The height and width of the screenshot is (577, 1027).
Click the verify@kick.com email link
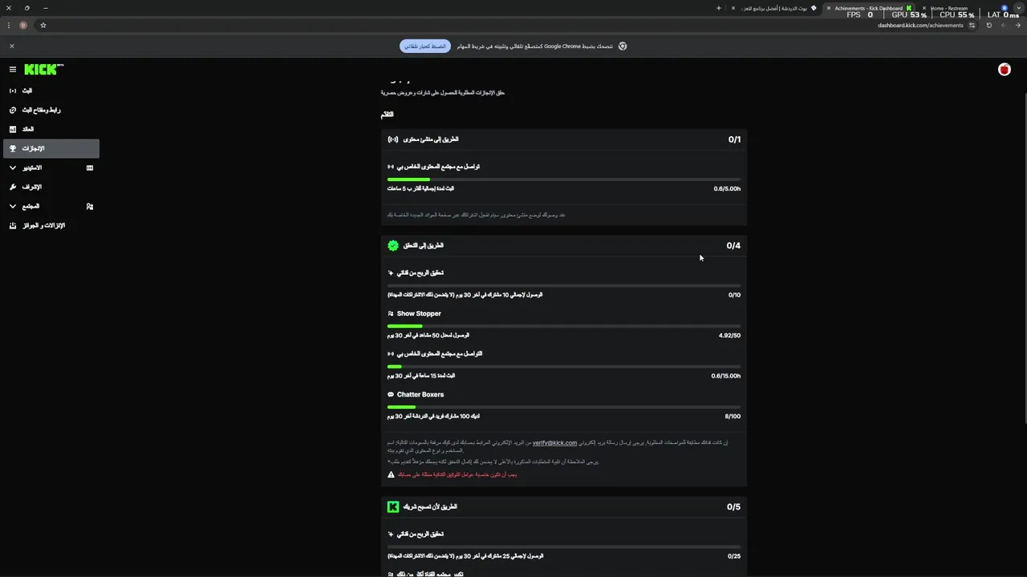tap(554, 442)
